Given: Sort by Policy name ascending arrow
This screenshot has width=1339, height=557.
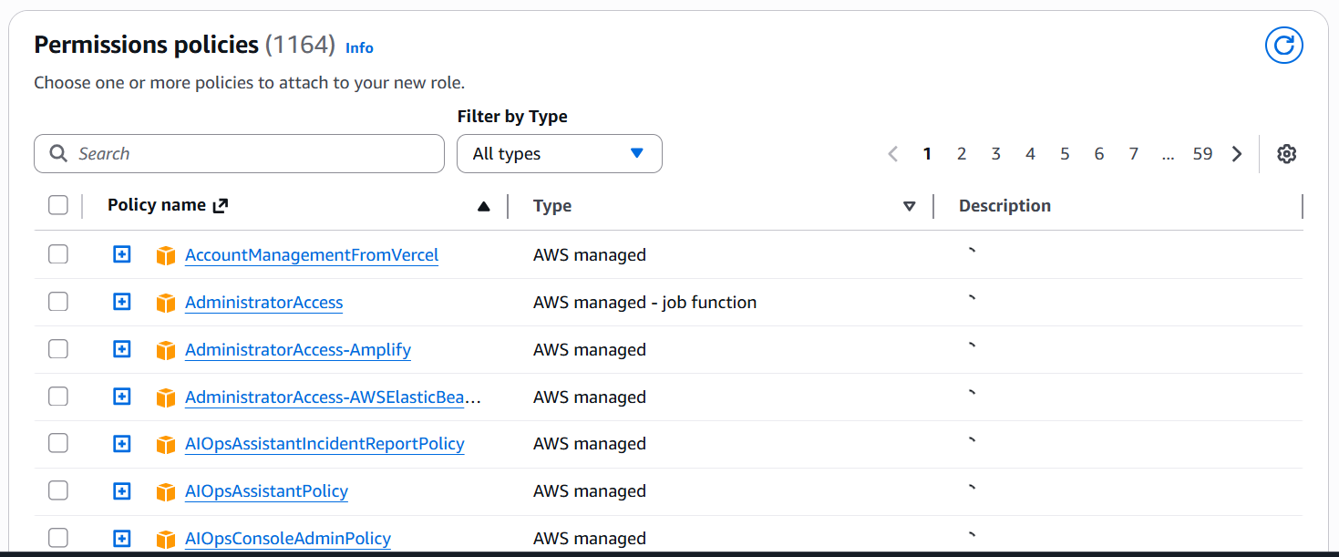Looking at the screenshot, I should pos(484,207).
